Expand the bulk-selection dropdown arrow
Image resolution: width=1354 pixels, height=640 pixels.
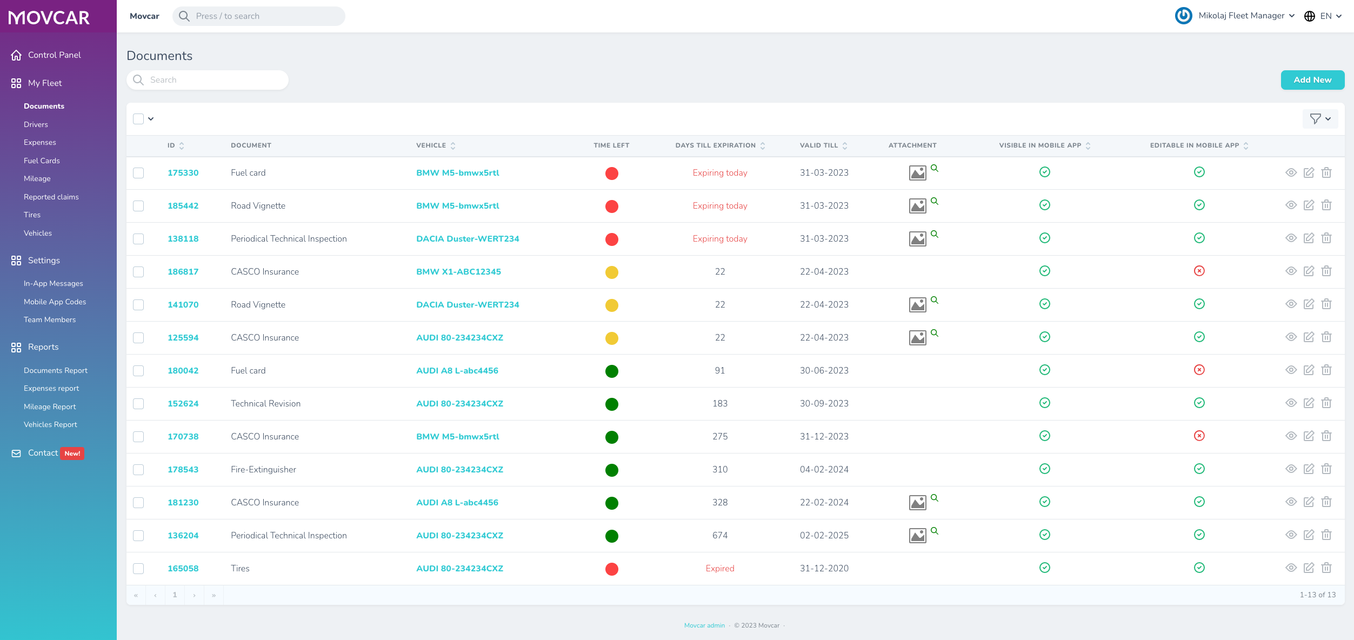[151, 118]
